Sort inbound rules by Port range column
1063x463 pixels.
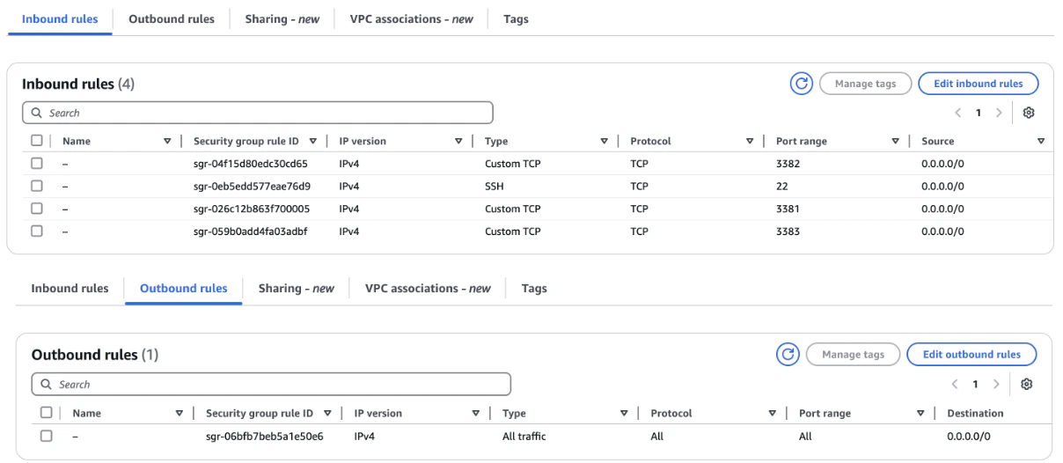click(895, 141)
